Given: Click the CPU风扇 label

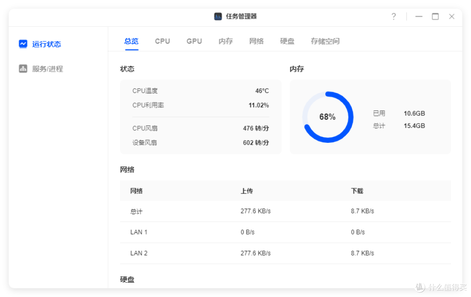Looking at the screenshot, I should 145,128.
